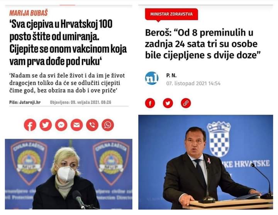The height and width of the screenshot is (215, 278).
Task: Open photo of man at podium
Action: tap(206, 162)
